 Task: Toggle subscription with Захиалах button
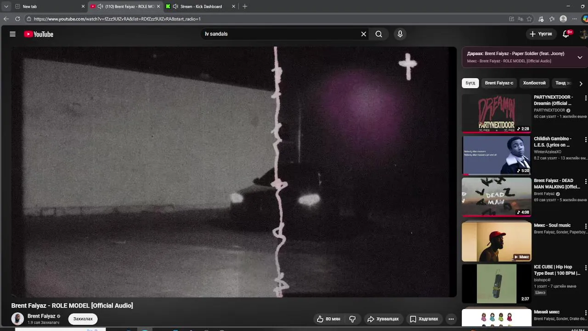pyautogui.click(x=83, y=319)
